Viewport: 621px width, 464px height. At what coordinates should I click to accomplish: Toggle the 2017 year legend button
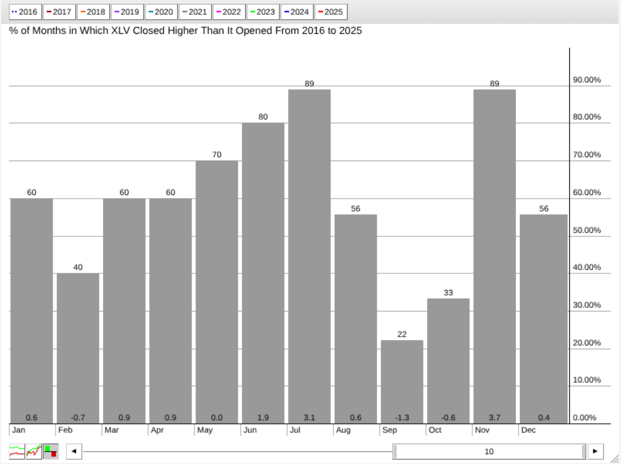tap(59, 12)
